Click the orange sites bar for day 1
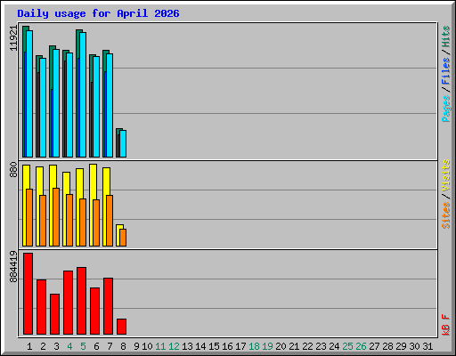456x356 pixels. coord(29,217)
